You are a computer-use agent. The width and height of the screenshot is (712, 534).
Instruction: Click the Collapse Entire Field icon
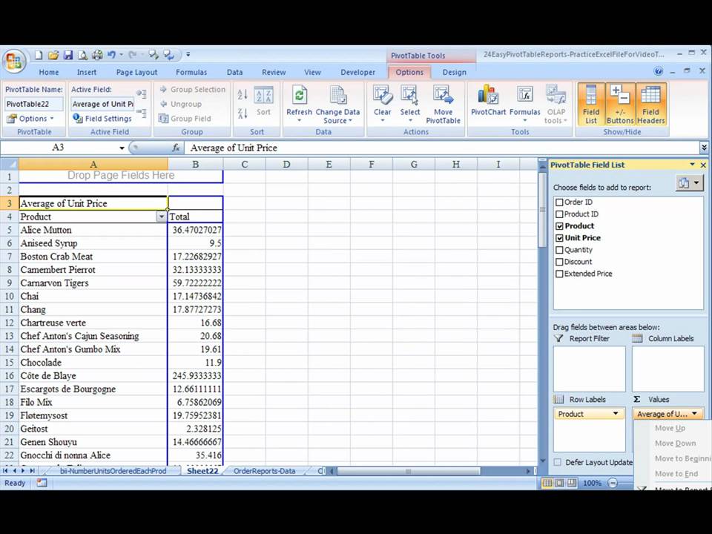(x=142, y=113)
